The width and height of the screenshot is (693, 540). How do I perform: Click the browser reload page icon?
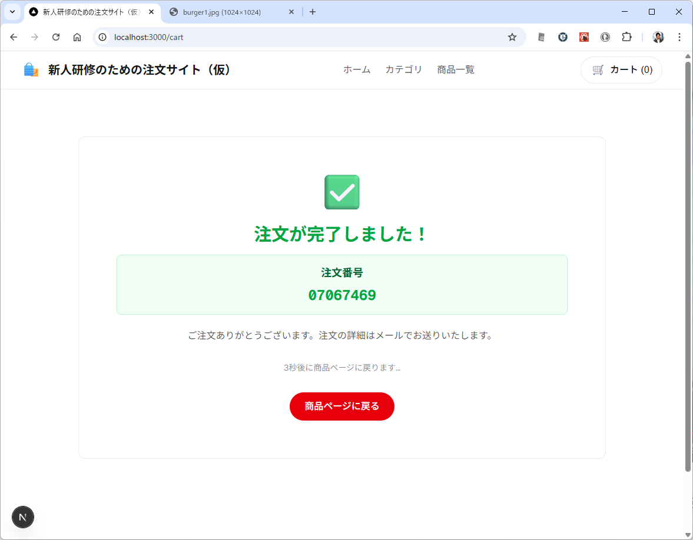(x=56, y=37)
